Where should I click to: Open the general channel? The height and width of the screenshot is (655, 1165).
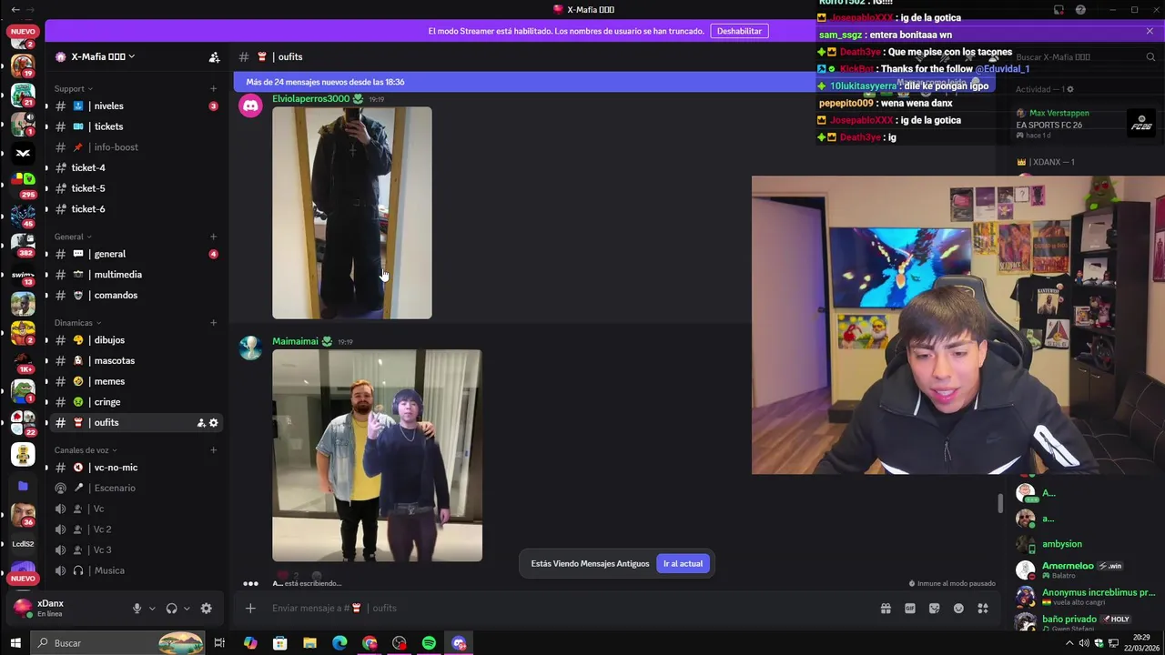(x=135, y=254)
